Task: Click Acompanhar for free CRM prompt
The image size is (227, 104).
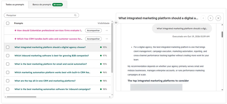Action: [x=93, y=39]
